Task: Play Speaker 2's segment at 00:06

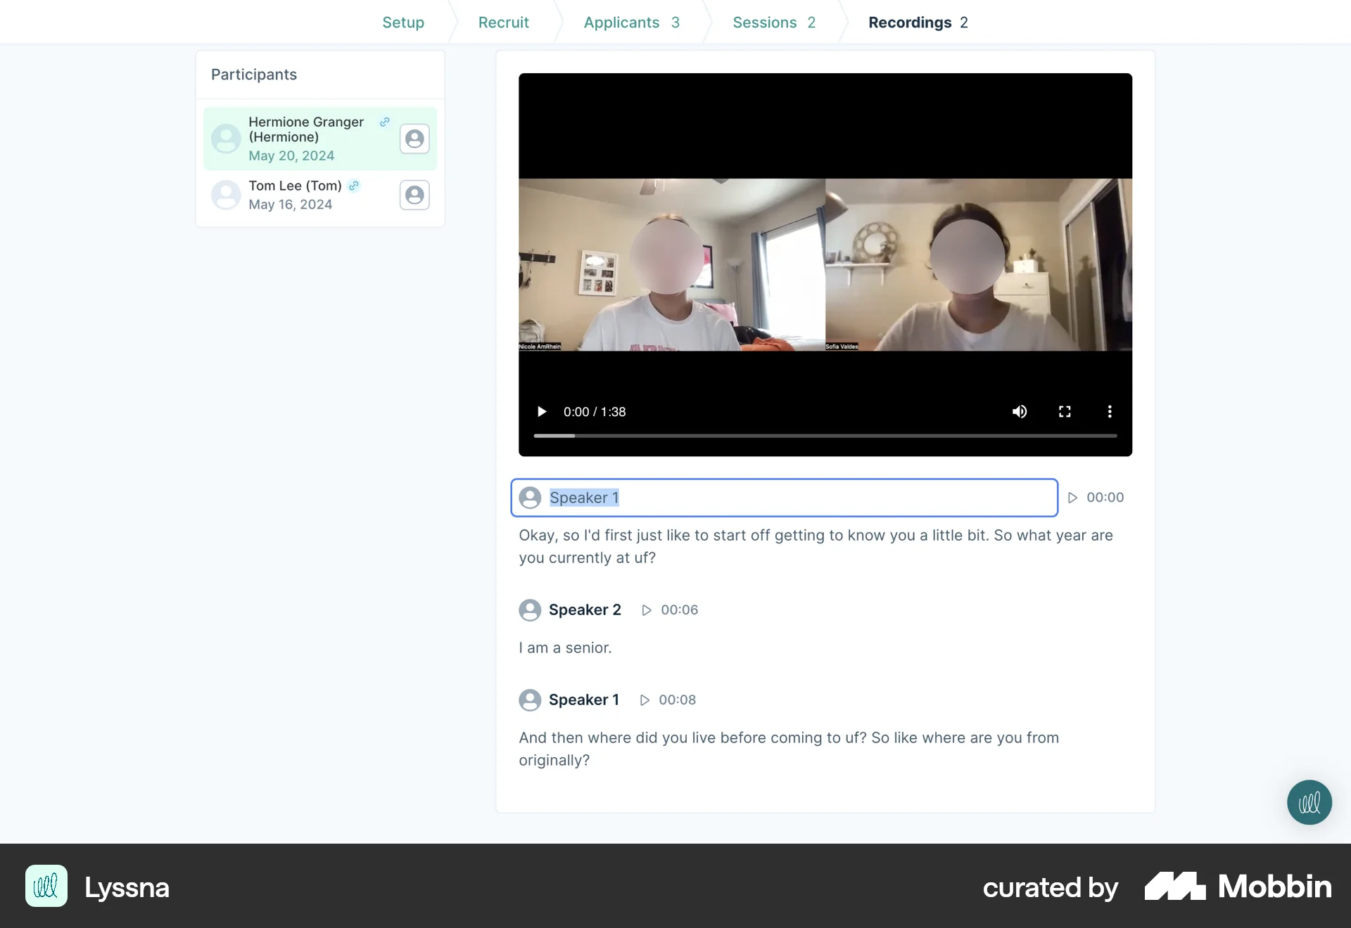Action: 647,610
